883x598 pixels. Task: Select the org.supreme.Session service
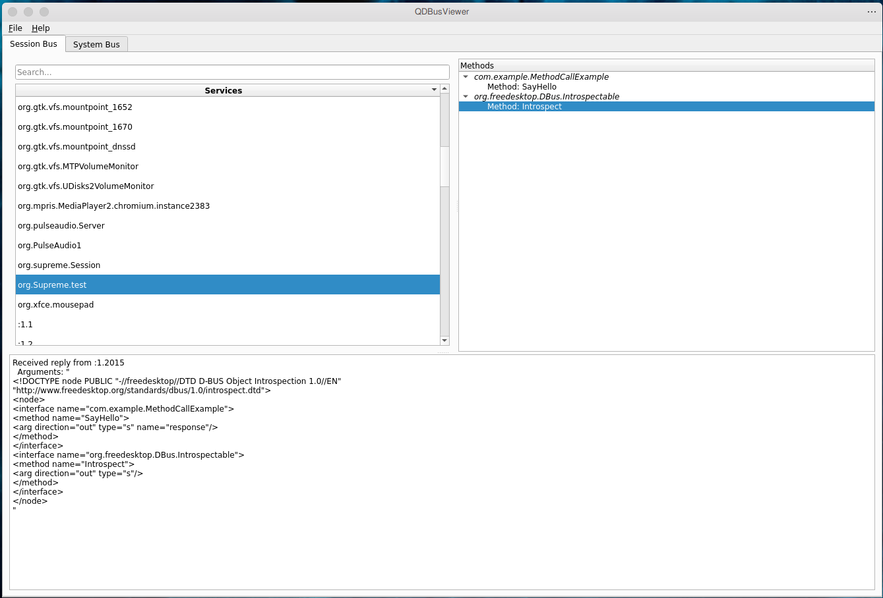[x=59, y=265]
